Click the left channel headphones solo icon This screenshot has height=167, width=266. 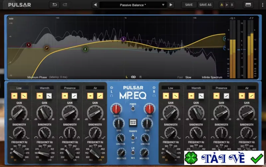[111, 95]
